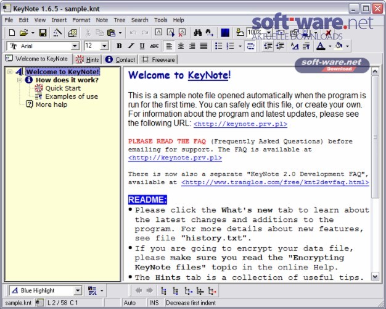
Task: Toggle Strikeout ABC formatting
Action: click(x=154, y=46)
